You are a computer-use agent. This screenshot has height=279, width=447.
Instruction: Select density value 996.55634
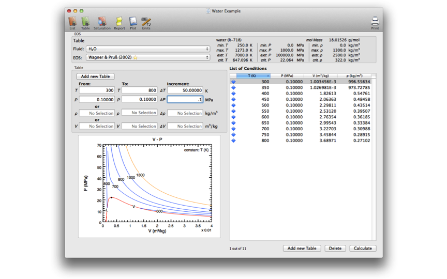pos(359,82)
